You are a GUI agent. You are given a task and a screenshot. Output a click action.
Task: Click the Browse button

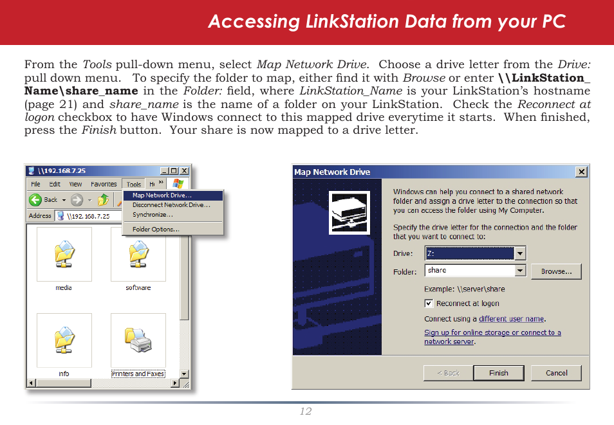click(x=556, y=271)
